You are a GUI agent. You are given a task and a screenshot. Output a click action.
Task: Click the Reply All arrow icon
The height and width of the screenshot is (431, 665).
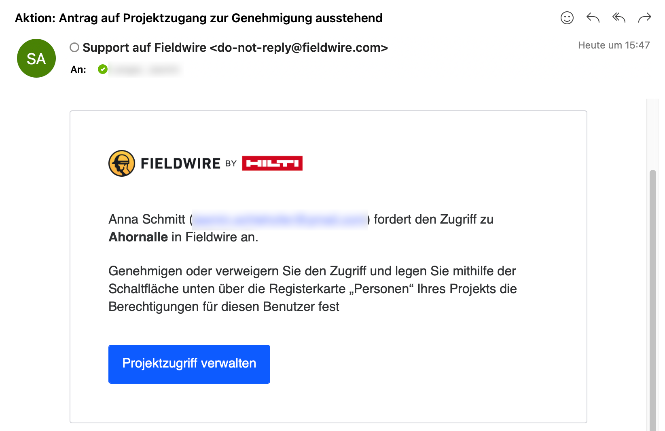tap(618, 18)
